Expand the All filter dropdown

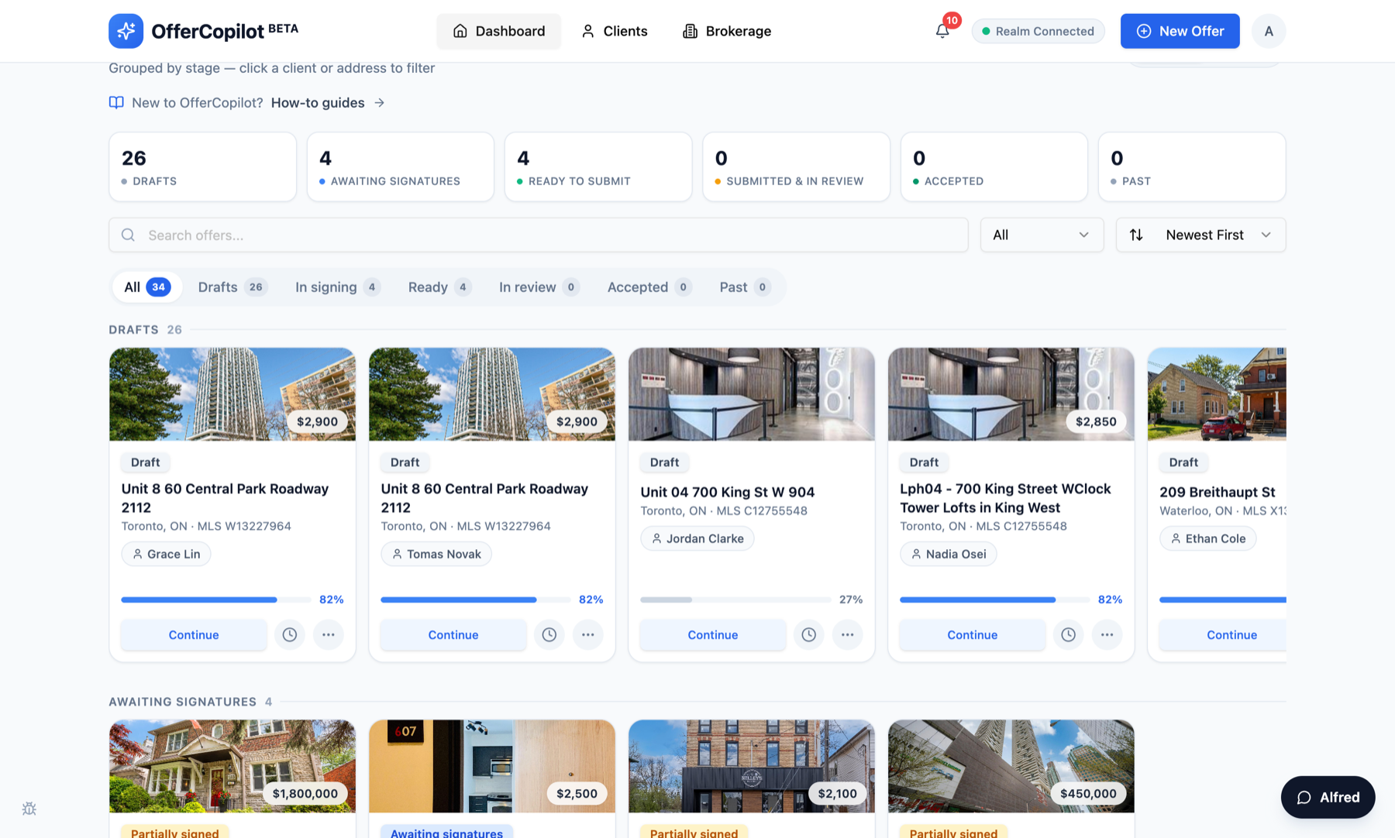pyautogui.click(x=1042, y=235)
